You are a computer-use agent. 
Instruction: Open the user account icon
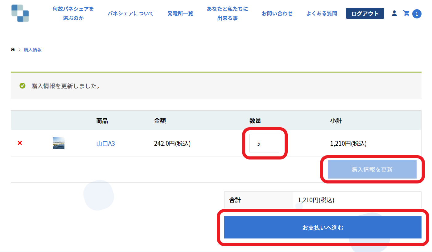coord(394,13)
